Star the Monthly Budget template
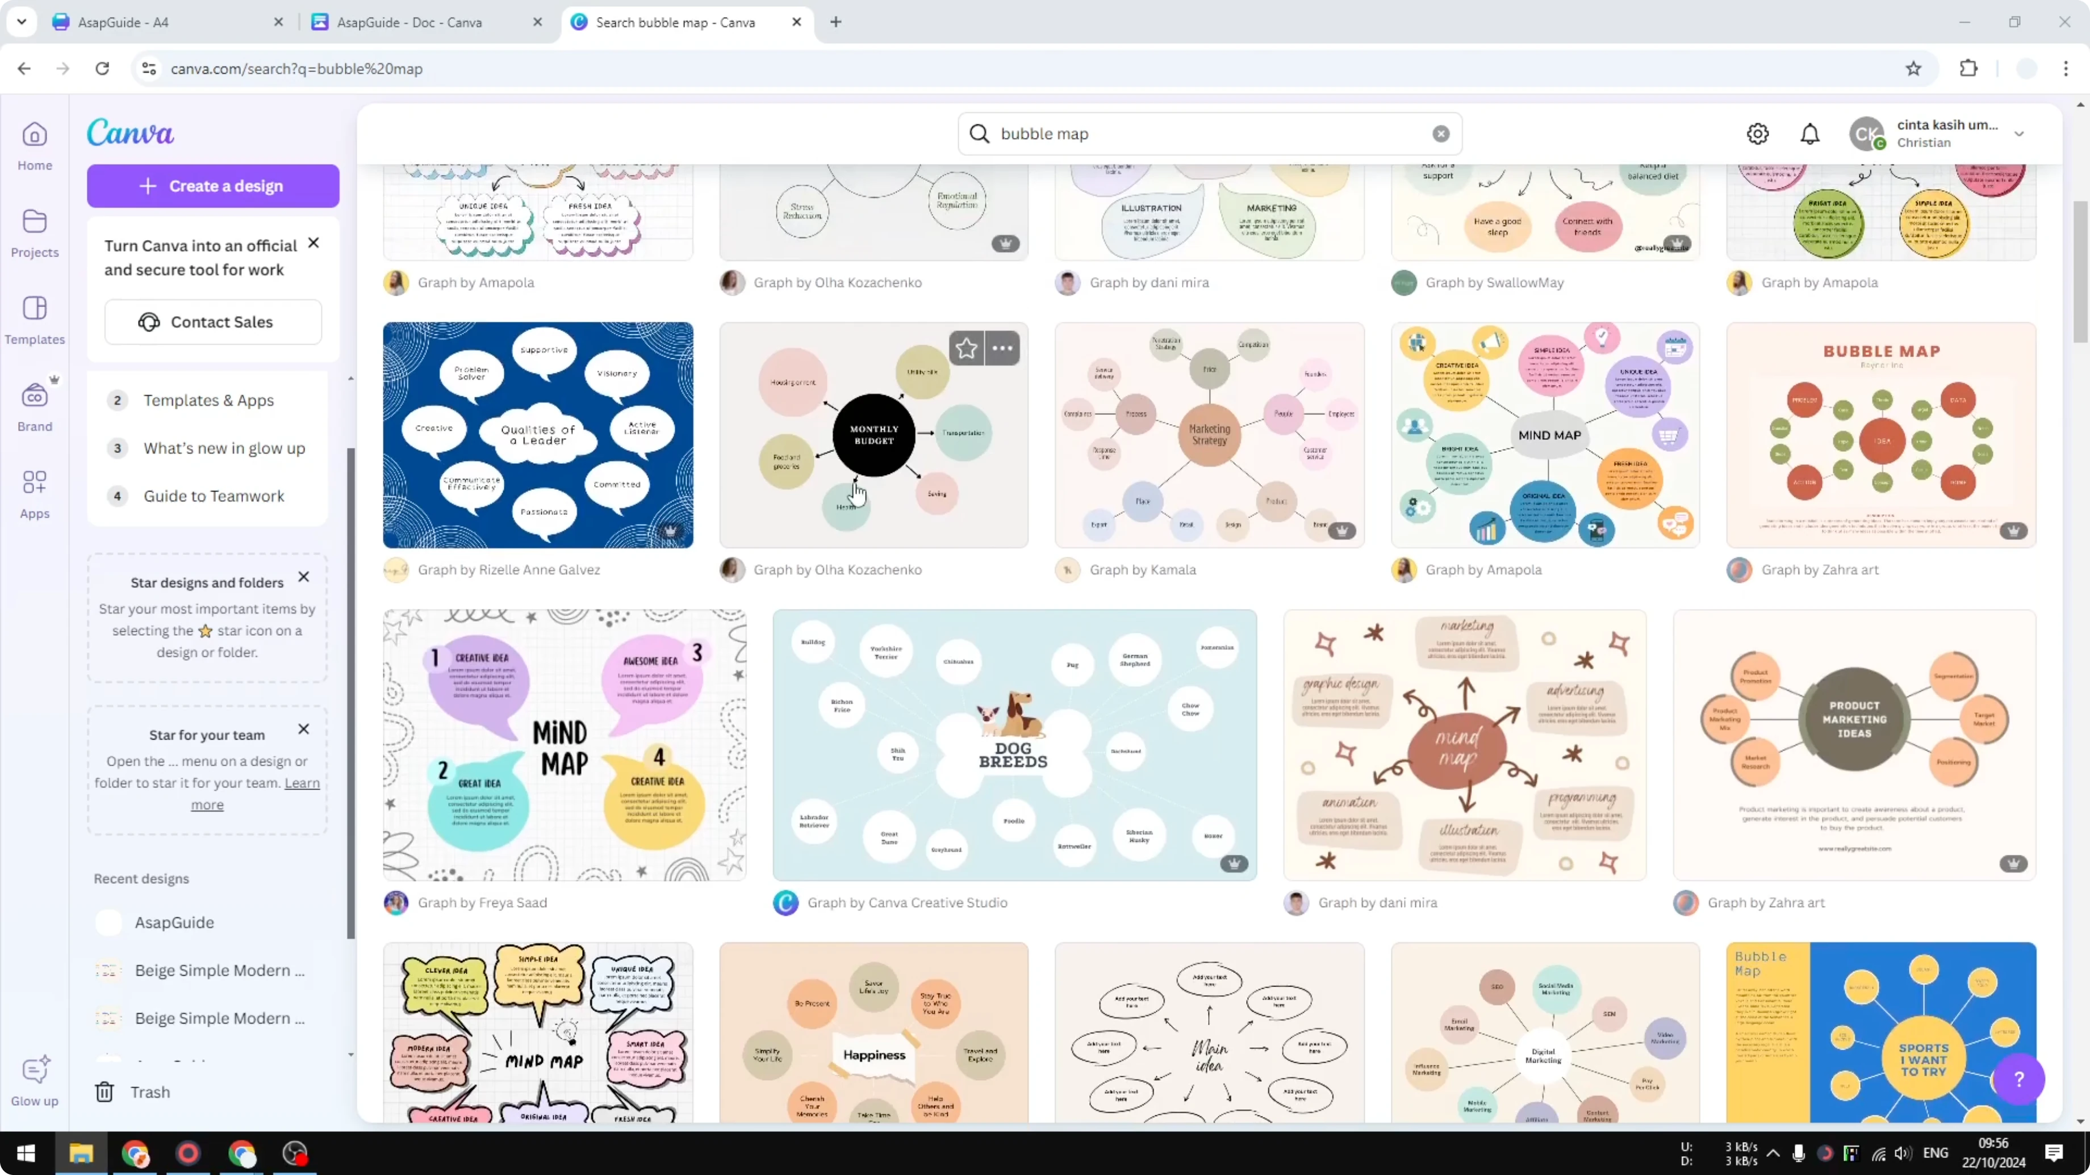Screen dimensions: 2090x1175 [965, 348]
